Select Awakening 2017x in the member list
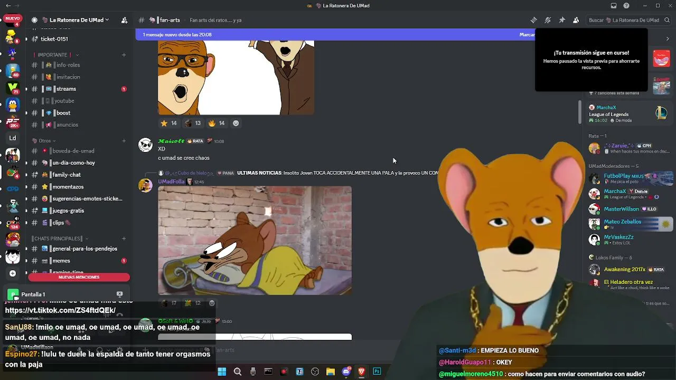The width and height of the screenshot is (676, 380). (x=631, y=270)
